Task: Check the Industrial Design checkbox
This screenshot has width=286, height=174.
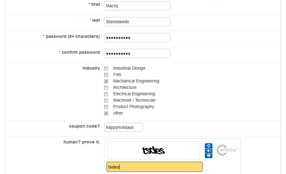Action: click(x=106, y=68)
